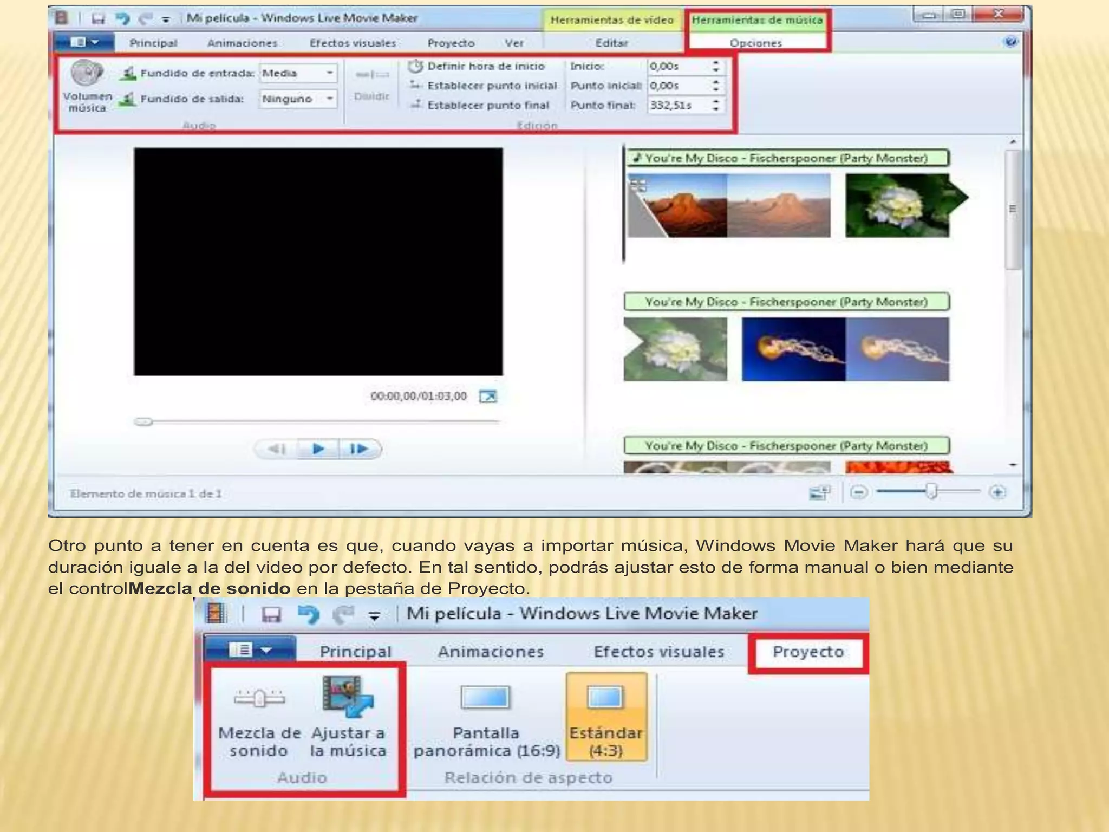Open the Proyecto tab in upper window
The height and width of the screenshot is (832, 1109).
click(x=451, y=43)
